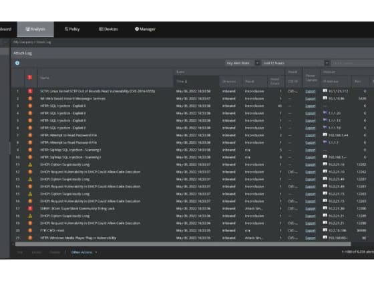Click Export link in row 9
Screen dimensions: 374x281
[x=311, y=150]
